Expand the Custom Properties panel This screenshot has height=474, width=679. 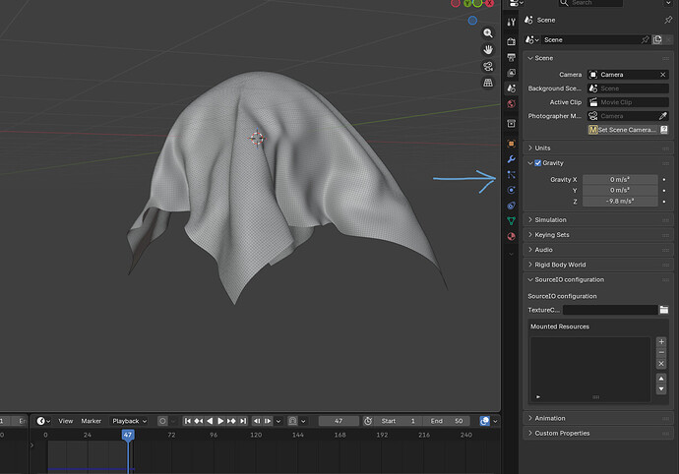click(x=598, y=434)
